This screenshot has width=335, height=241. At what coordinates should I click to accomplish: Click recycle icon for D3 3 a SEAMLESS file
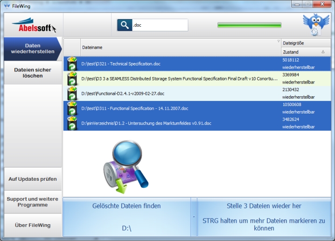point(72,78)
